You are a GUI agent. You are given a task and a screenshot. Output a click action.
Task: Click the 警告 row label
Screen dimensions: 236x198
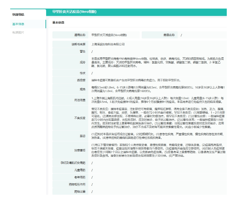pyautogui.click(x=82, y=52)
